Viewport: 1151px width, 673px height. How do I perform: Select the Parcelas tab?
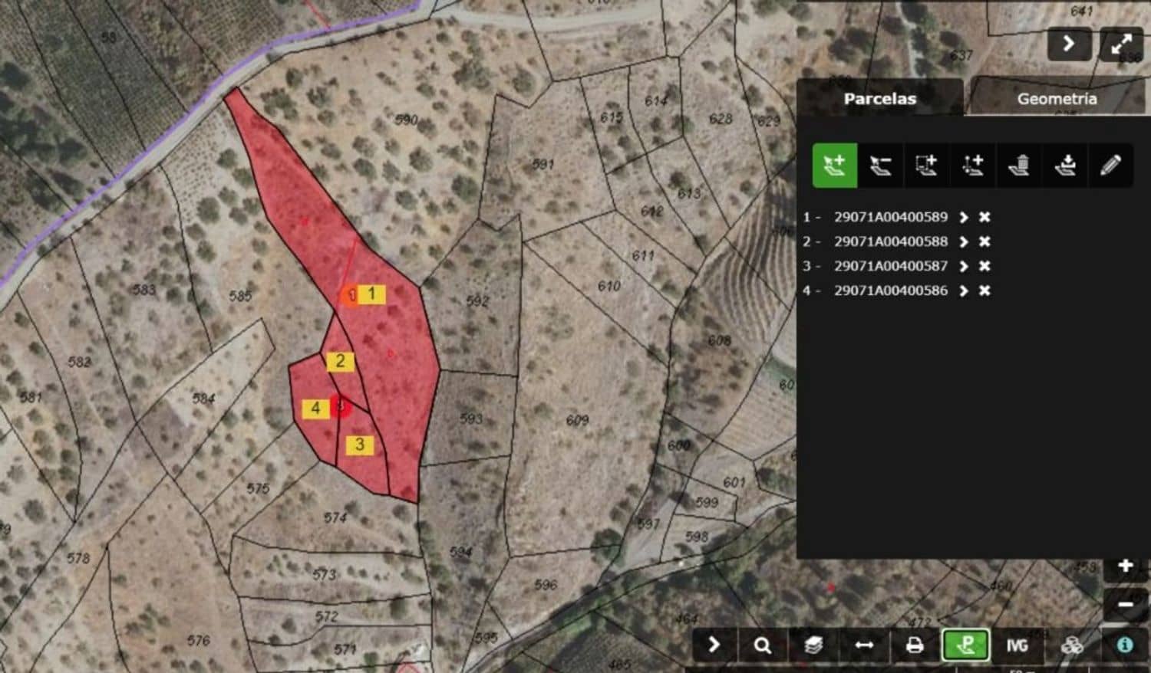pyautogui.click(x=879, y=98)
